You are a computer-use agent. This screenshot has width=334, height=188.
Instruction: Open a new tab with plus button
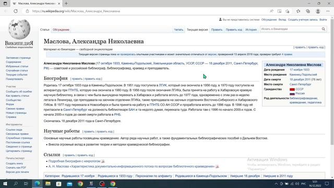coord(66,4)
